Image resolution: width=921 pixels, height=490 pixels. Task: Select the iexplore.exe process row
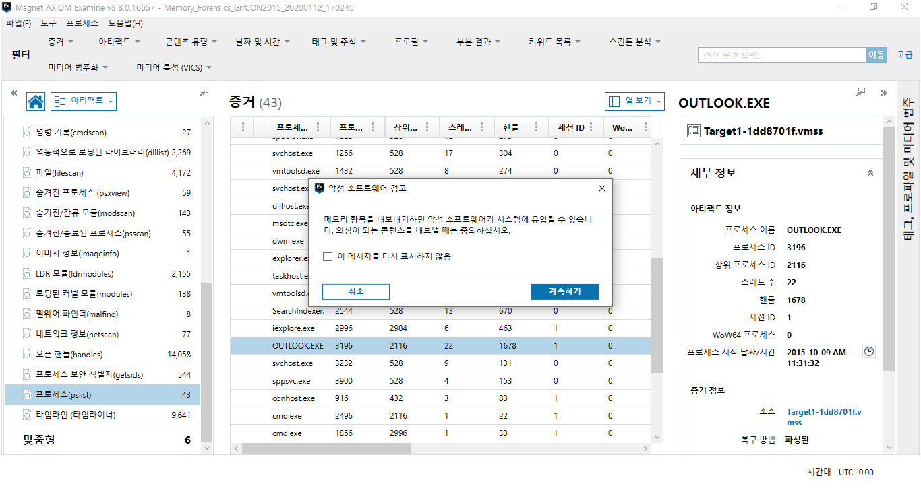pyautogui.click(x=441, y=328)
